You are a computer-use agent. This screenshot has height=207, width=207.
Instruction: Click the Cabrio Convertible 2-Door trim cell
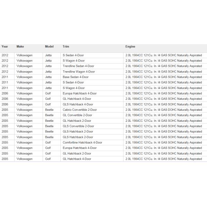(80, 110)
